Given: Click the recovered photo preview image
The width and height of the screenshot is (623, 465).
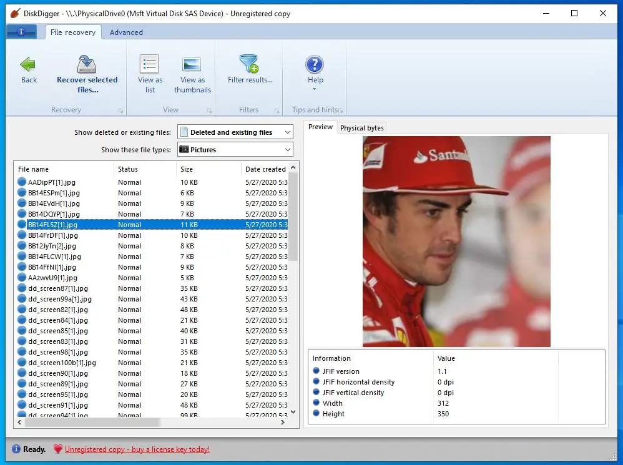Looking at the screenshot, I should point(456,242).
